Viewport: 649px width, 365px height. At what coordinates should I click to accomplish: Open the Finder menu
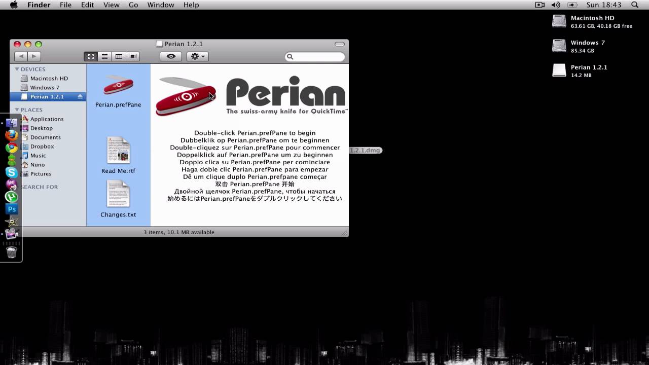pos(39,5)
